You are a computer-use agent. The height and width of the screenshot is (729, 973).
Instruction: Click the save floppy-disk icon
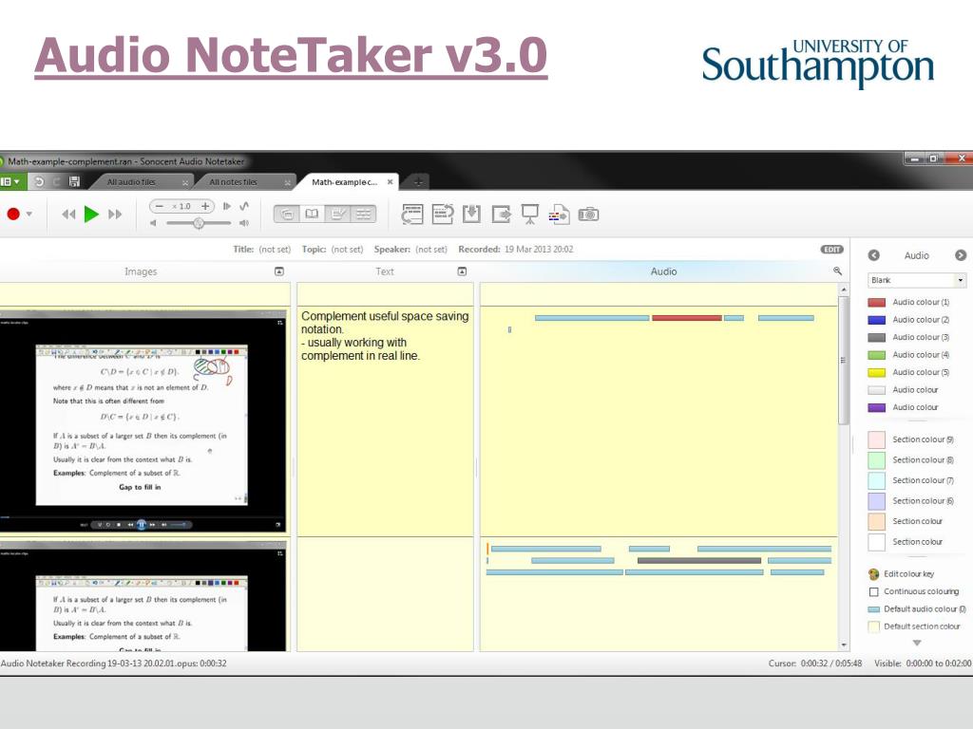pyautogui.click(x=74, y=181)
